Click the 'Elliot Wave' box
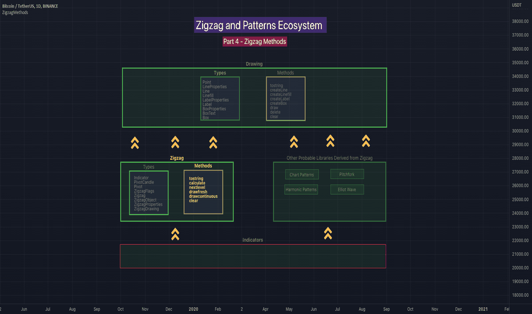Screen dimensions: 532x314 tap(347, 190)
